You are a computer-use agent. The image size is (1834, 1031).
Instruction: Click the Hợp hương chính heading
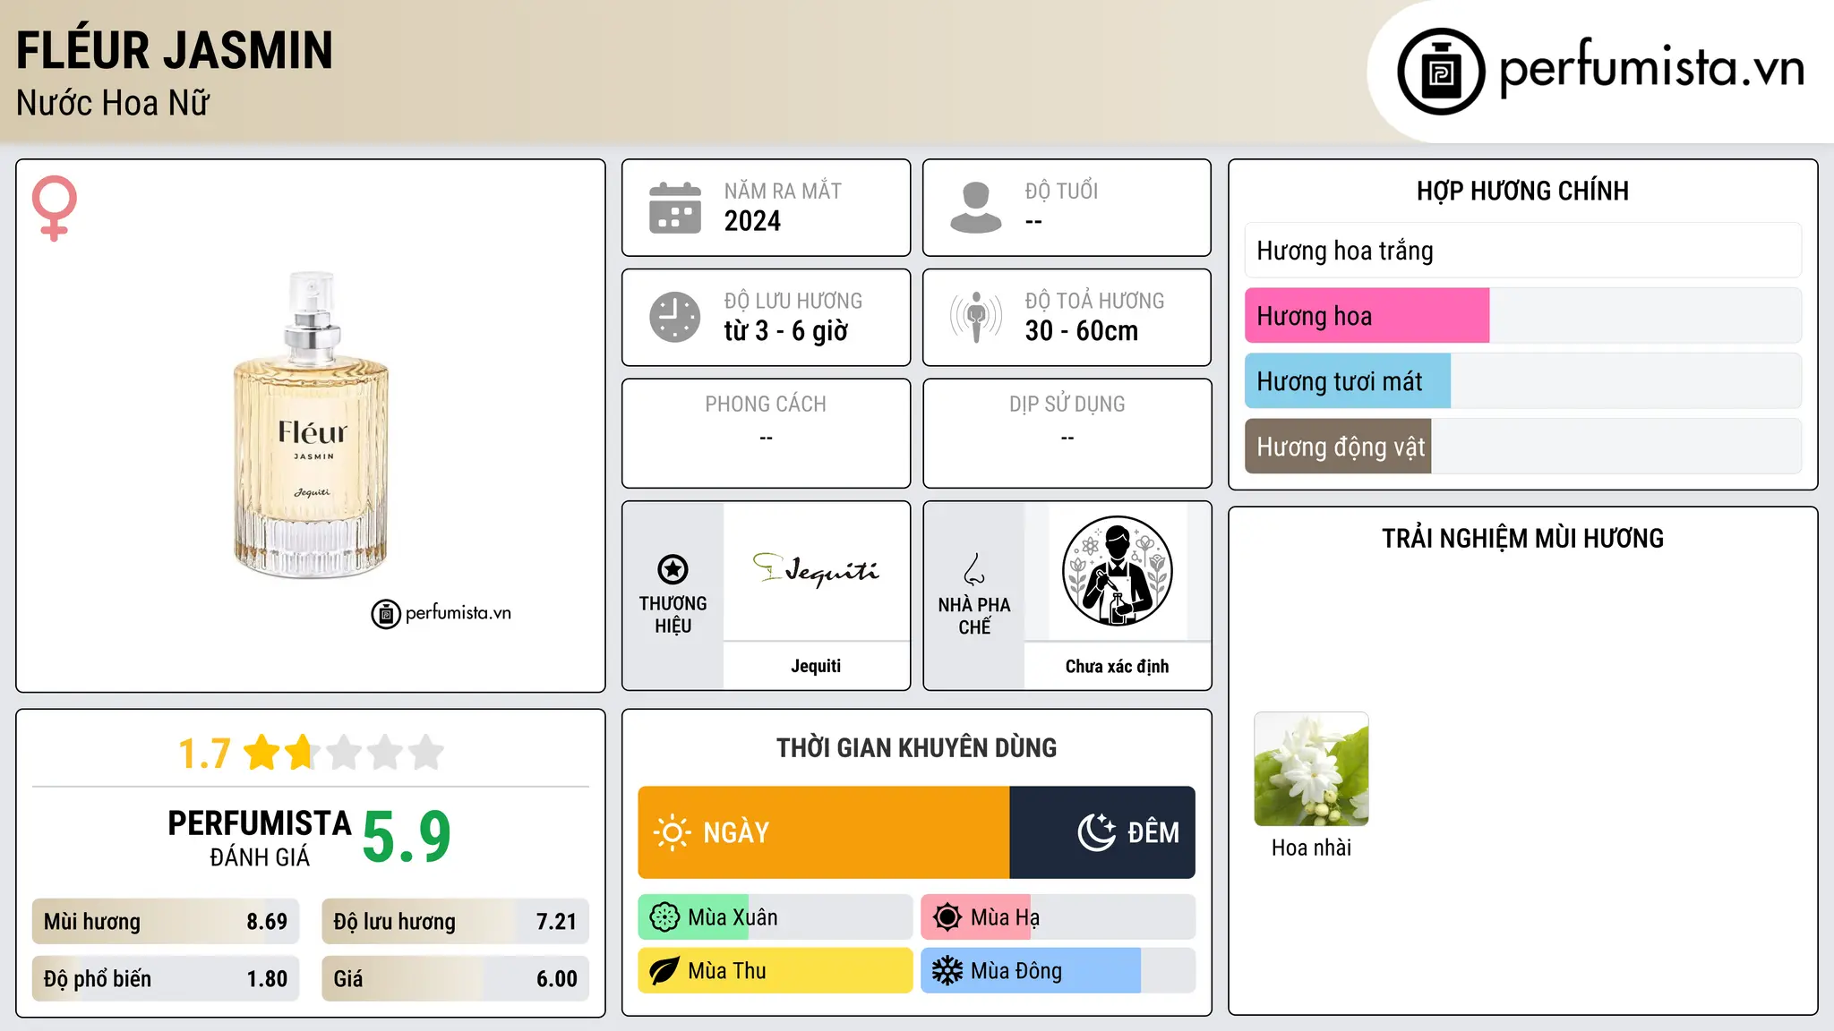coord(1522,191)
